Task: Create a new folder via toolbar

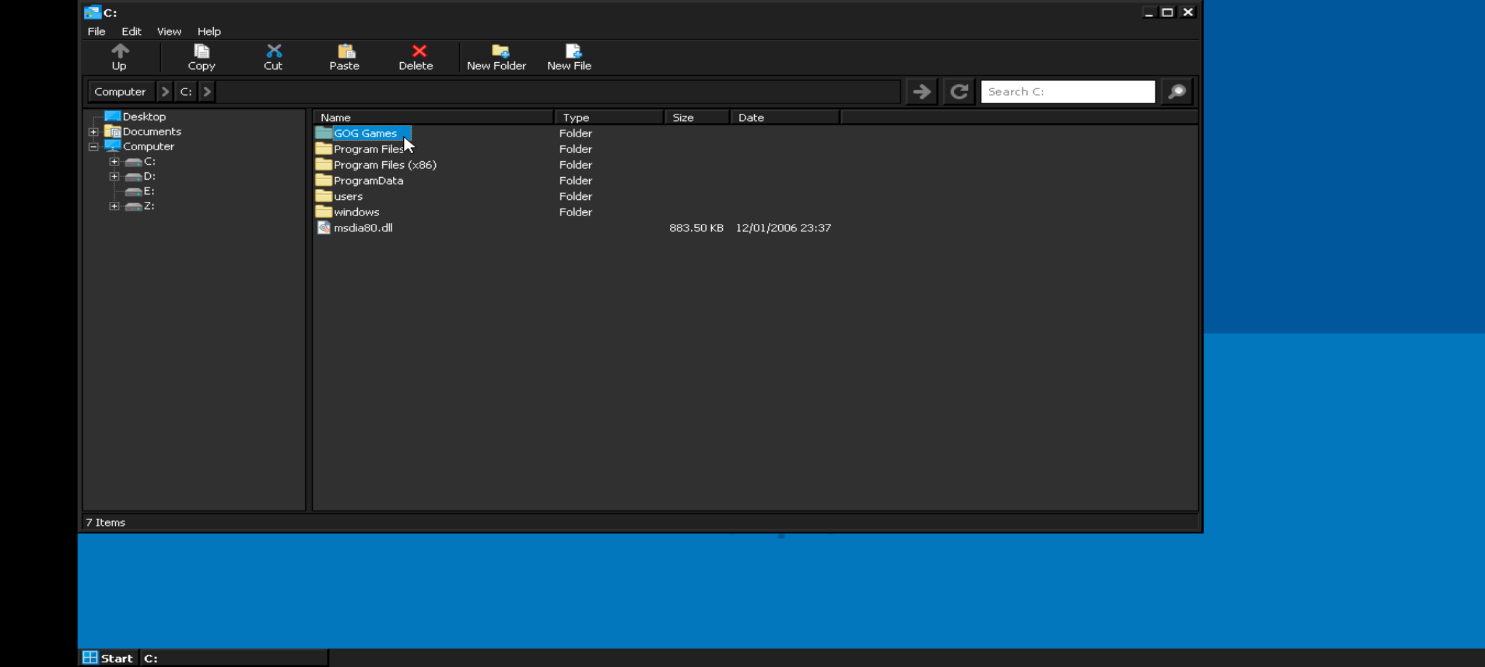Action: click(499, 51)
